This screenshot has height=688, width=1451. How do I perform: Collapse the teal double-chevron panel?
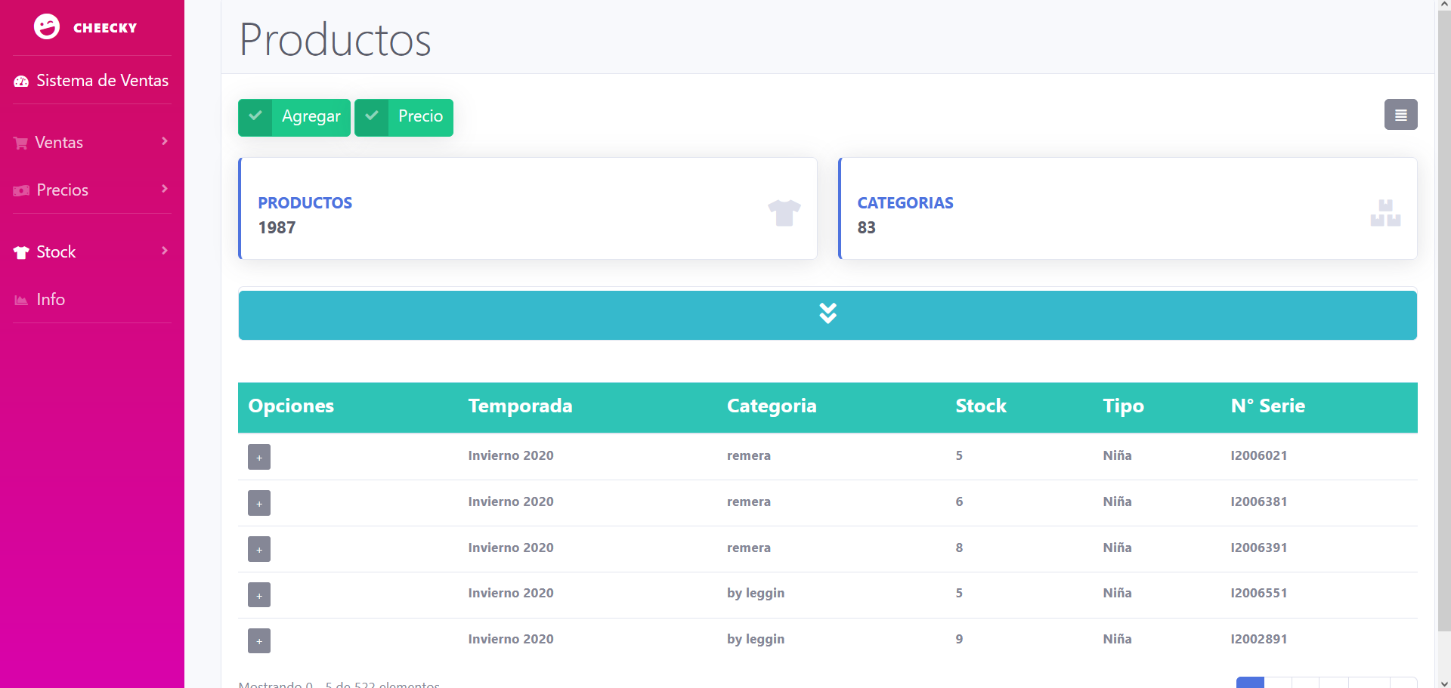click(x=828, y=313)
